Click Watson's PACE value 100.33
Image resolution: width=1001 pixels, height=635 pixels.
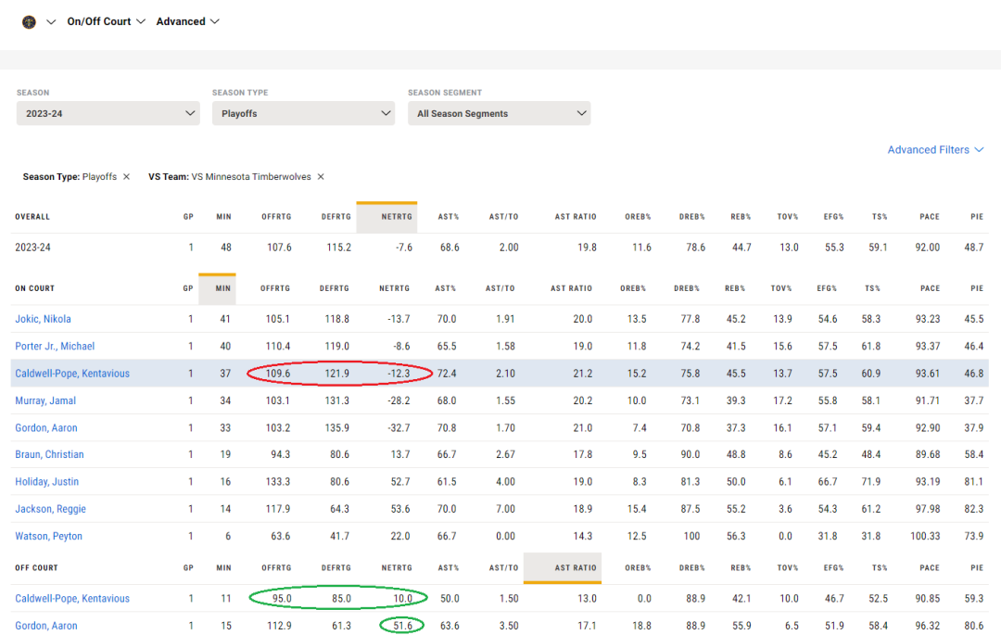925,536
